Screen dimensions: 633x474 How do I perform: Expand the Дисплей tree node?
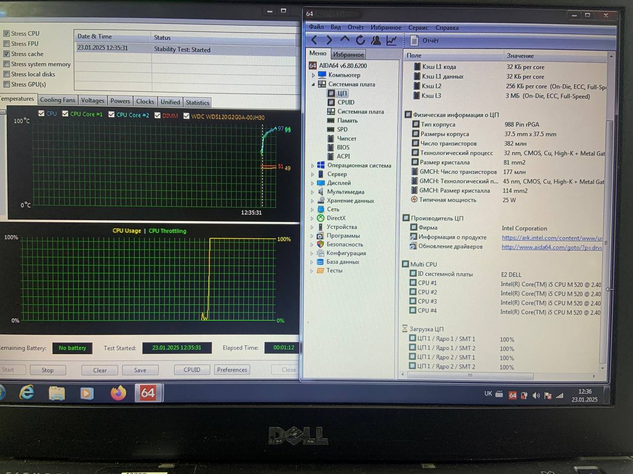[312, 183]
